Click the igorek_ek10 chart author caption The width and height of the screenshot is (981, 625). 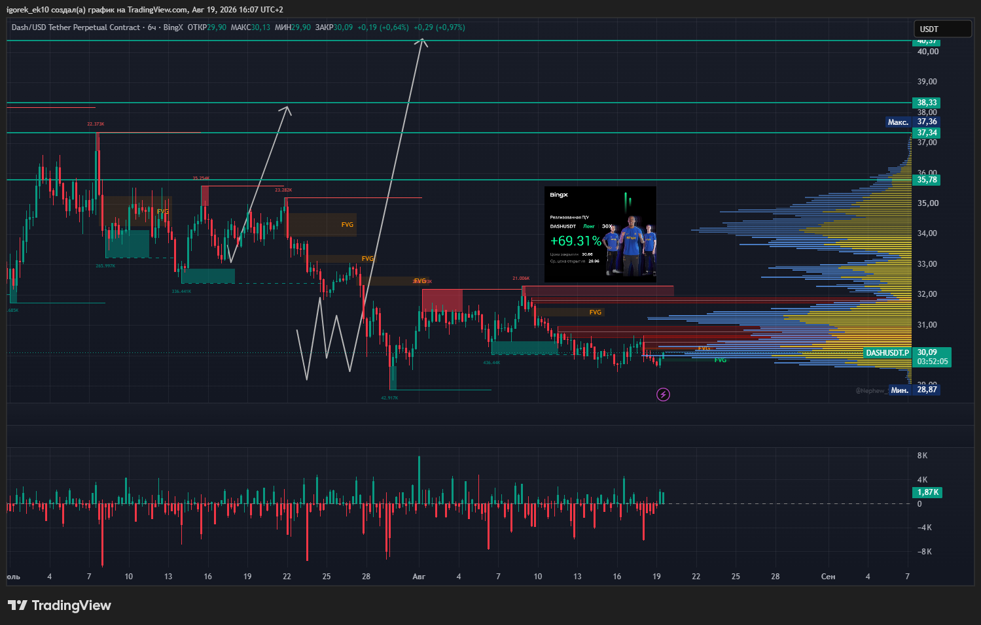pyautogui.click(x=145, y=10)
